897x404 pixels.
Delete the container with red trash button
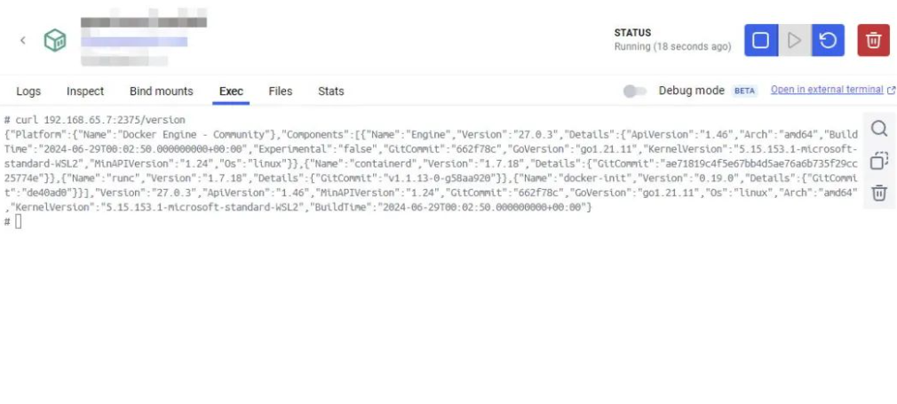pos(873,40)
